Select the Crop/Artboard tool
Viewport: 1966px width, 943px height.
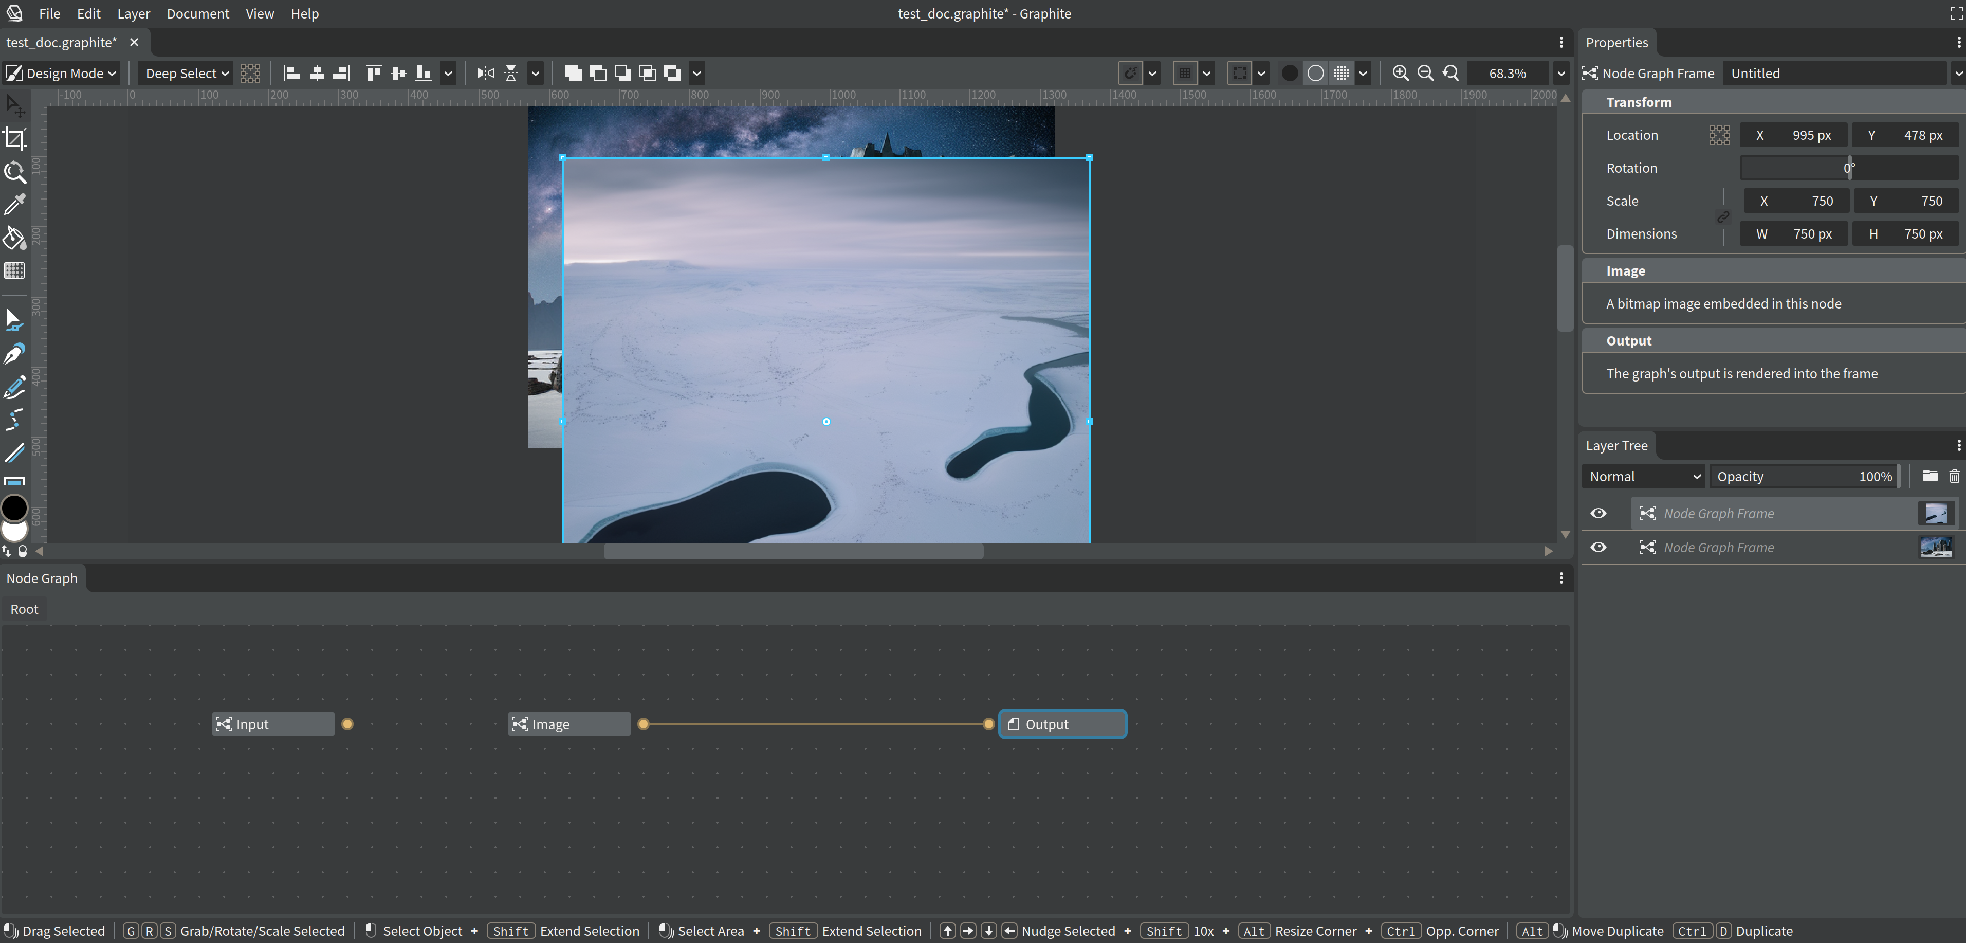click(x=15, y=138)
